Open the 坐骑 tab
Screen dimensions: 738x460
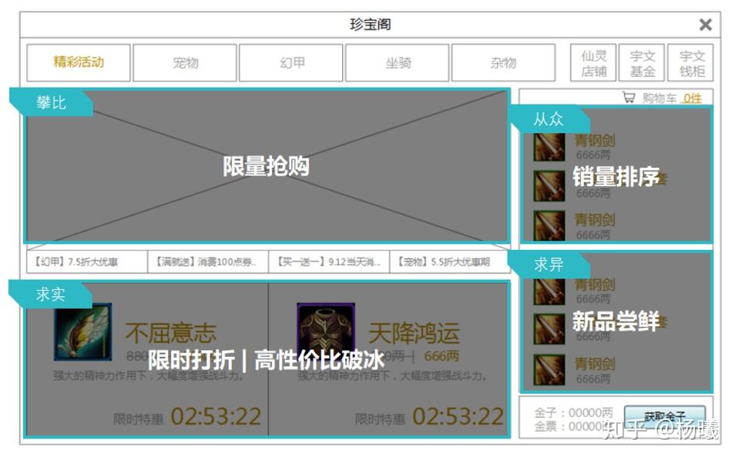[398, 63]
